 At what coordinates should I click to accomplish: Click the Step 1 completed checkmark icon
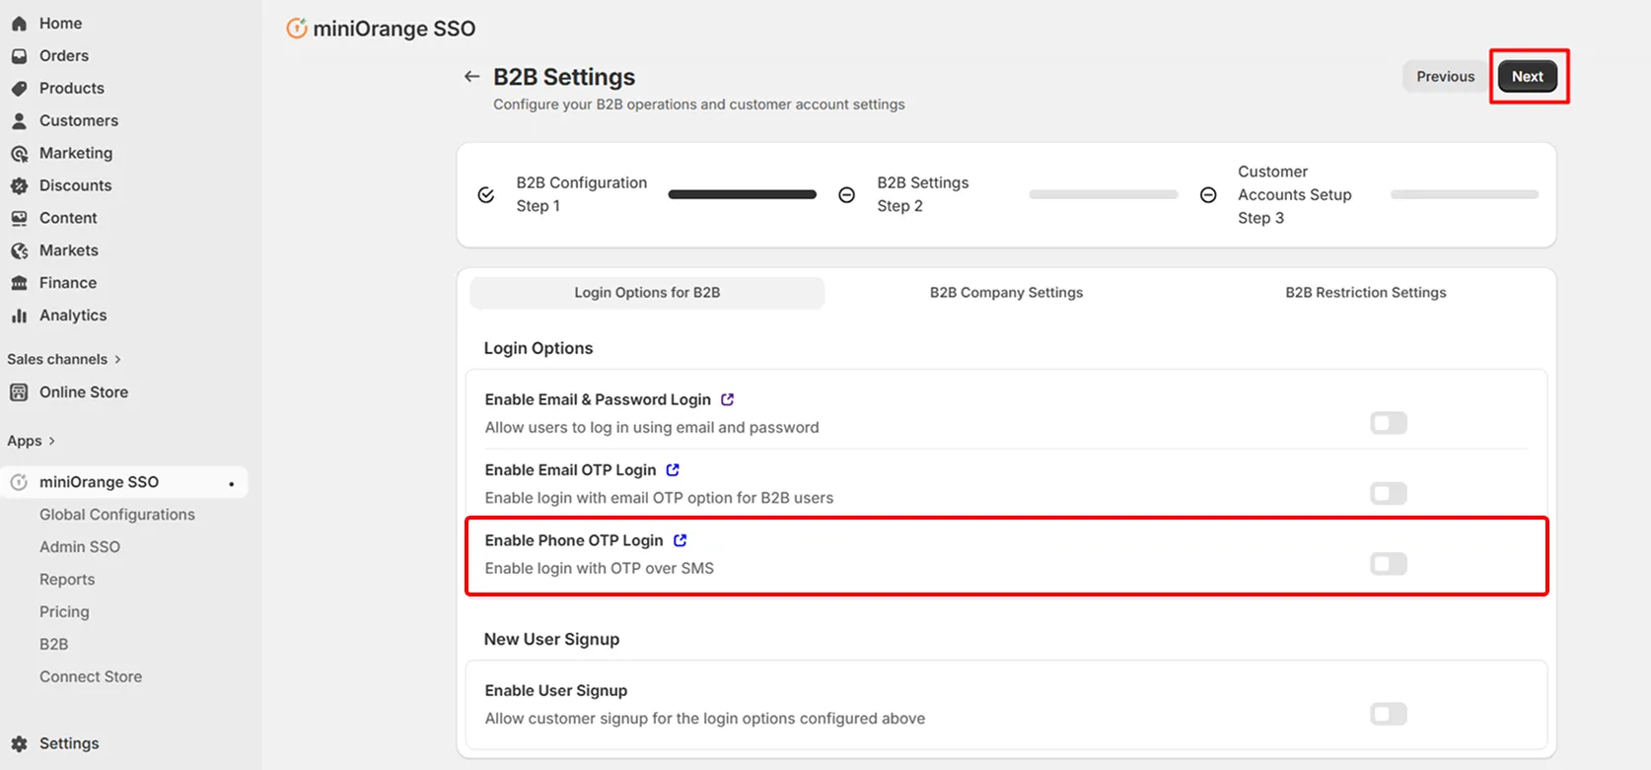(x=486, y=195)
